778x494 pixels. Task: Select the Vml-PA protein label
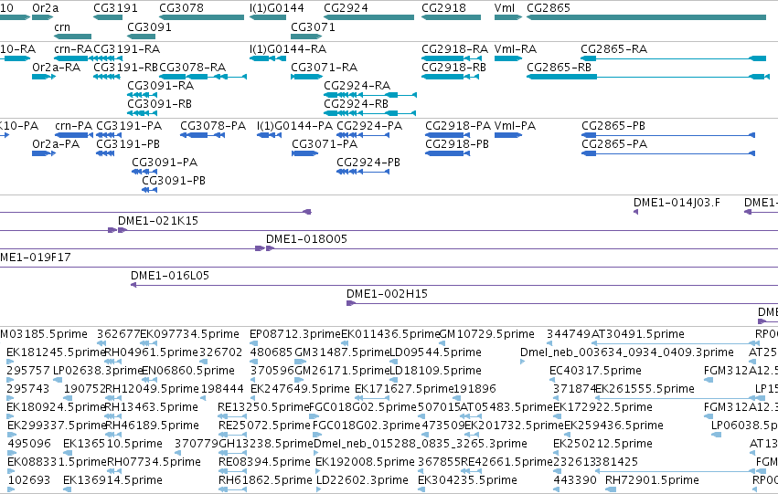pos(515,126)
